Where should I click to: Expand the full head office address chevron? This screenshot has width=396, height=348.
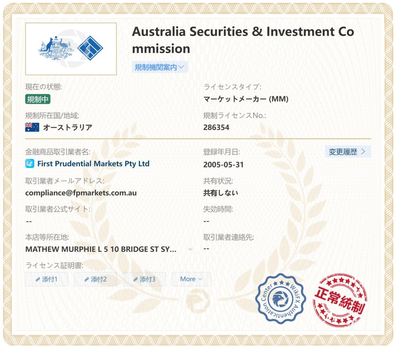190,249
